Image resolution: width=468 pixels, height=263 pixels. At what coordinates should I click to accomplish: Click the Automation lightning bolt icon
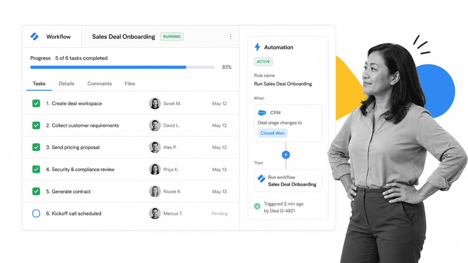click(x=257, y=47)
